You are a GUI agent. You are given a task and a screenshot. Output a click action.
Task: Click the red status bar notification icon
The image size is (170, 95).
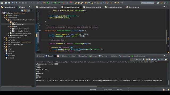point(164,89)
